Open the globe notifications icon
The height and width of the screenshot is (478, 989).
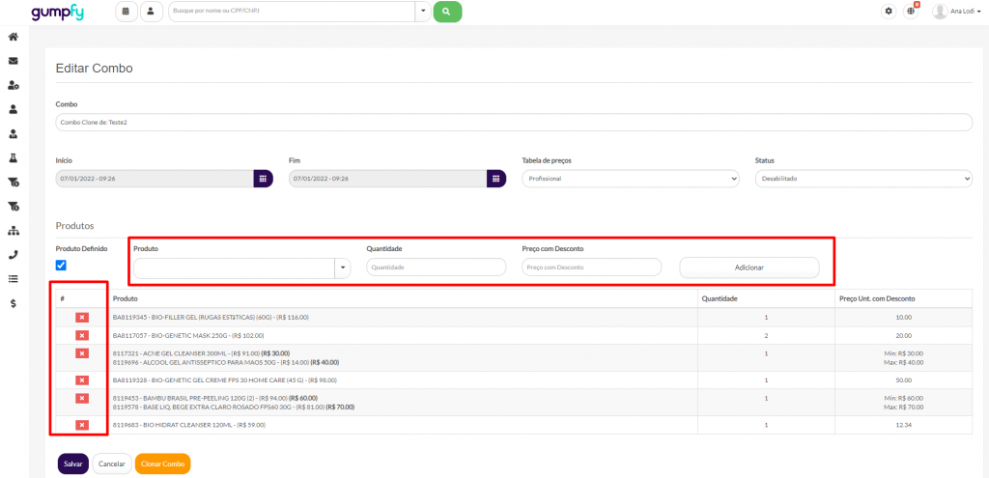point(911,12)
